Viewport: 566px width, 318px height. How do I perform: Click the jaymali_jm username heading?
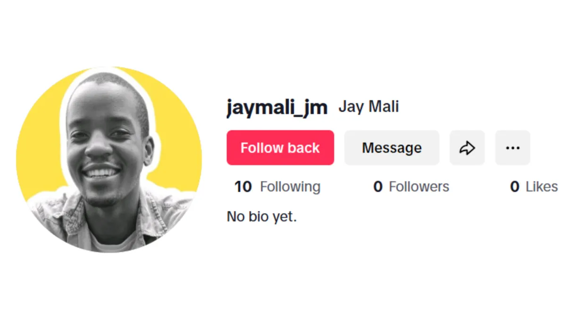(x=277, y=108)
